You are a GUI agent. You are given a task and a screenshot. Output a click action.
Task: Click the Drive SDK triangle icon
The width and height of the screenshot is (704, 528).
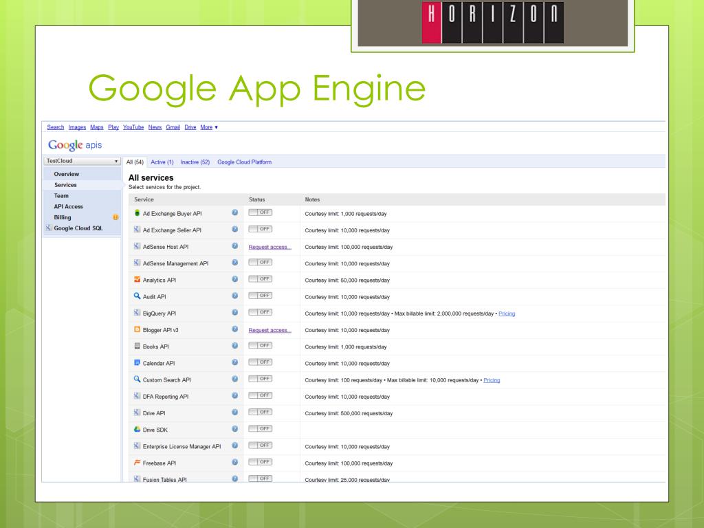137,429
